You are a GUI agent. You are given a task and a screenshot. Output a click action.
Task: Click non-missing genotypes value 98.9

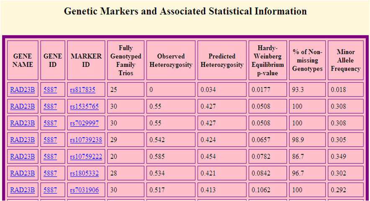point(298,140)
